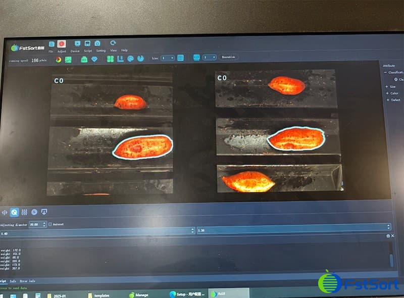Expand the Defect attribute node
The width and height of the screenshot is (404, 298).
[x=387, y=100]
